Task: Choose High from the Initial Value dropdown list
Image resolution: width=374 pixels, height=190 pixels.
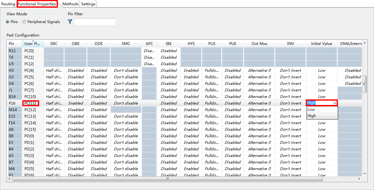Action: click(322, 116)
